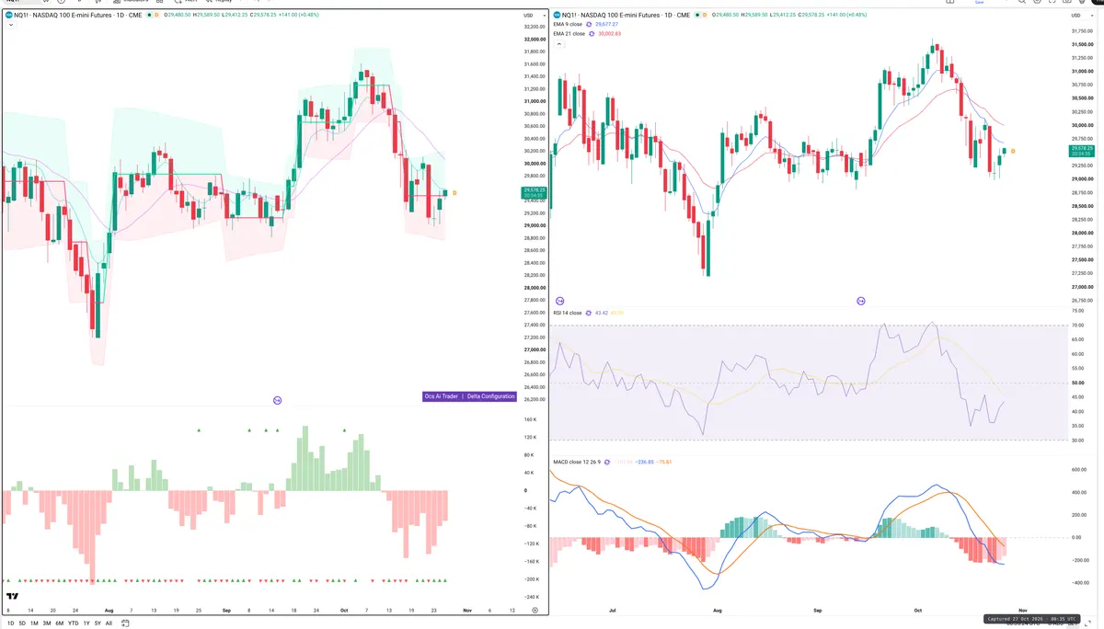
Task: Click the purple icon beside EMA 21 close
Action: pos(592,33)
